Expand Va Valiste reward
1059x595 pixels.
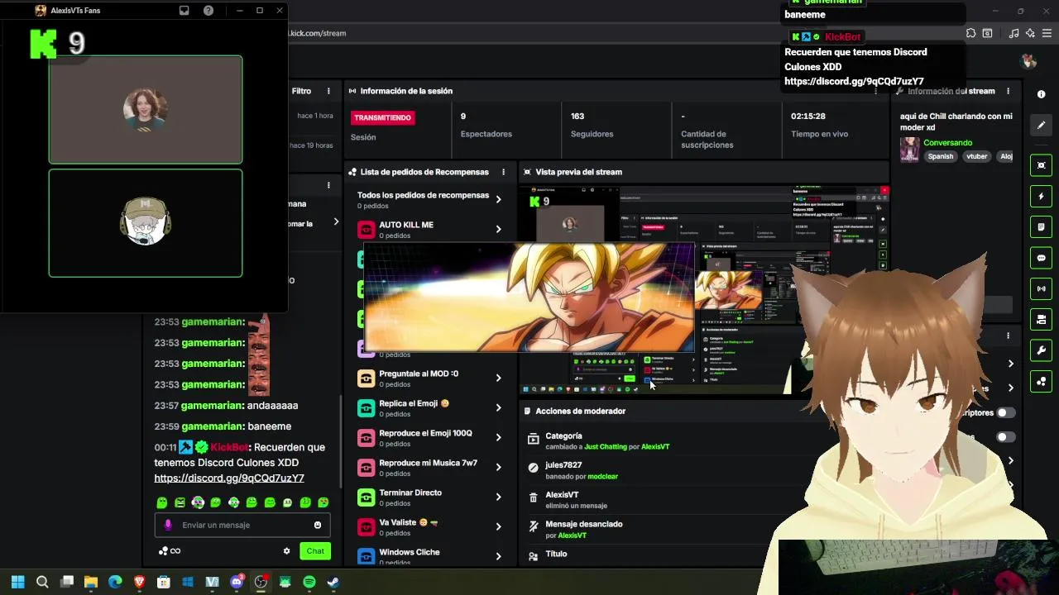pos(498,526)
